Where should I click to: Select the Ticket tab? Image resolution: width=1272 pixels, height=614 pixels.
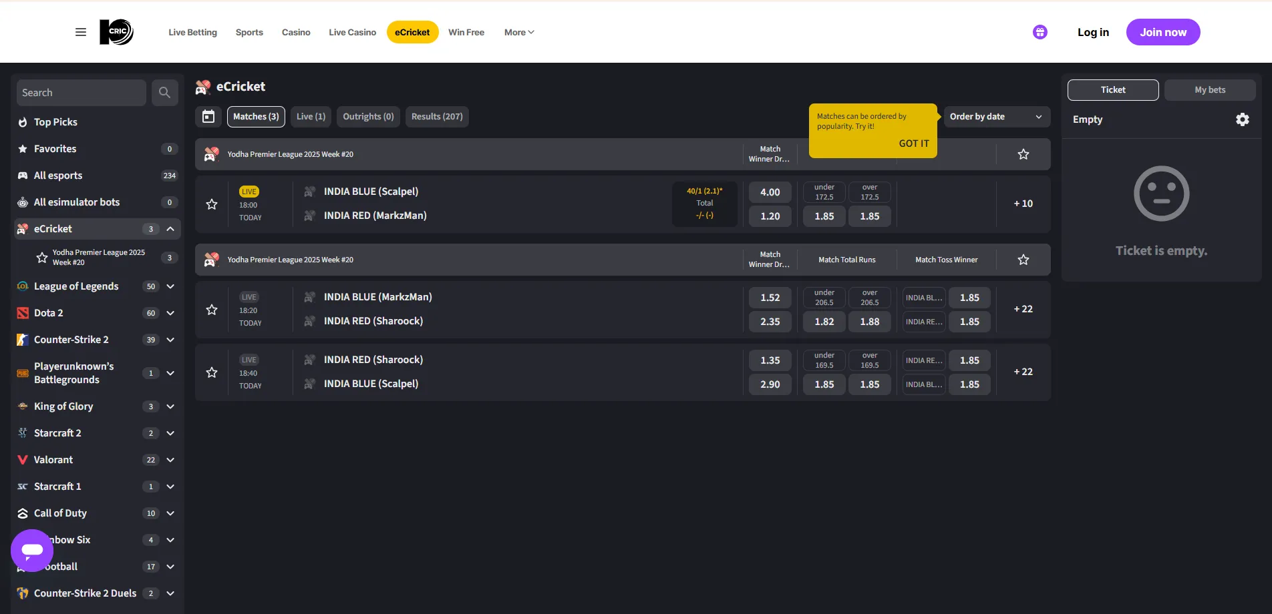[1113, 90]
